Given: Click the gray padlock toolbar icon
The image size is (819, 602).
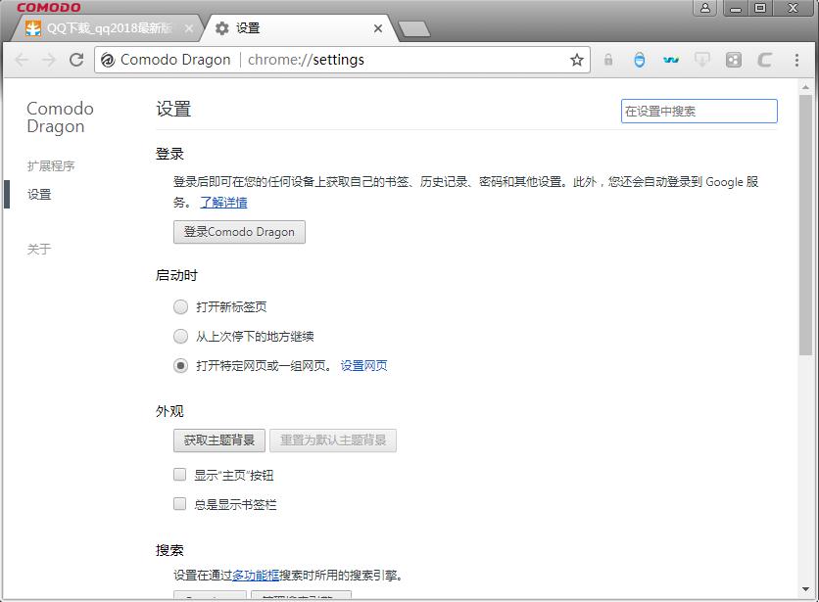Looking at the screenshot, I should click(608, 60).
